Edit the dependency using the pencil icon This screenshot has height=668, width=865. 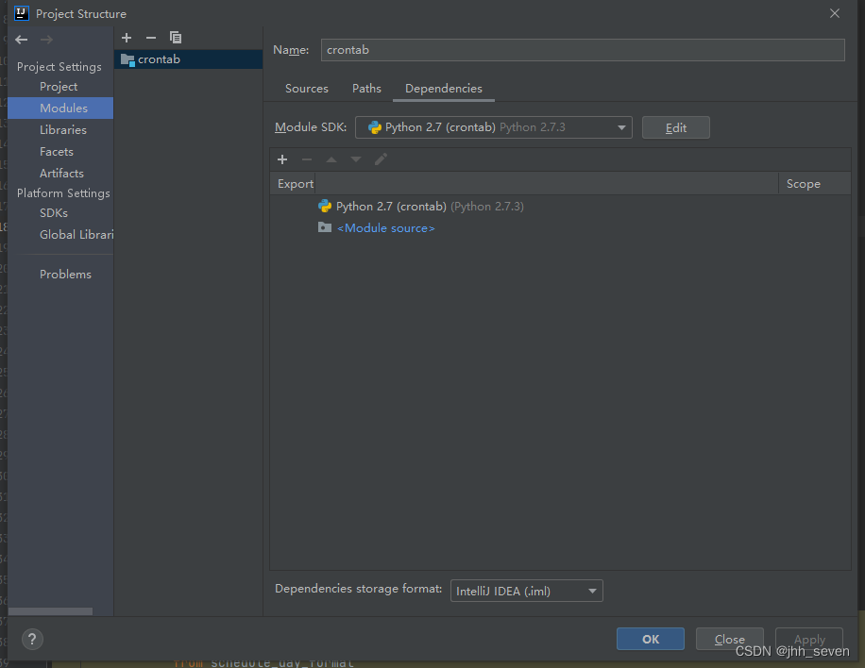381,159
